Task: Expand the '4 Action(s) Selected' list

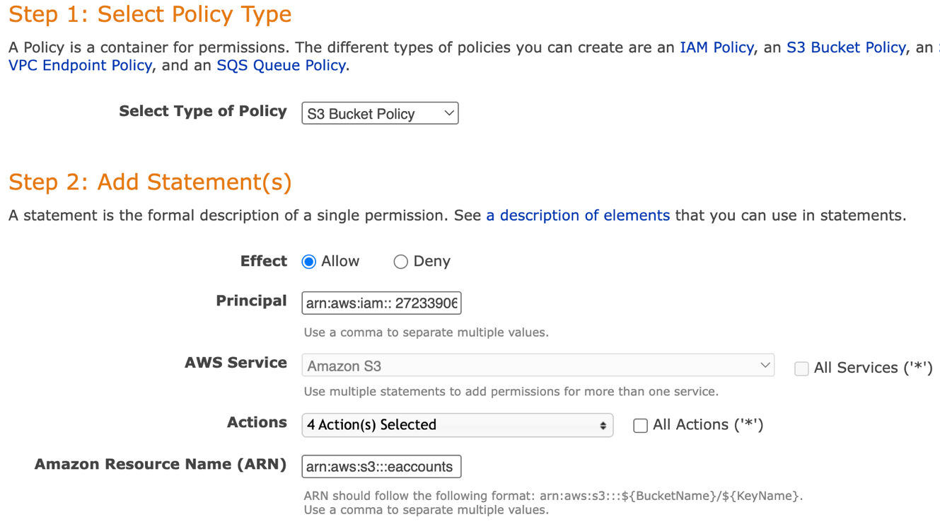Action: tap(457, 425)
